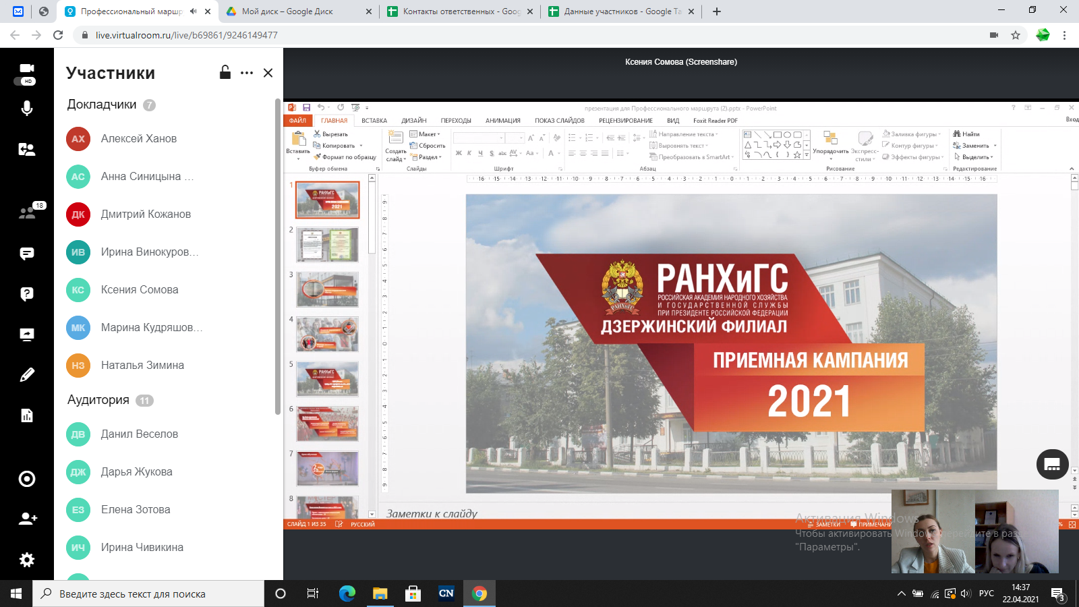Open participants panel icon with badge 18

tap(29, 212)
